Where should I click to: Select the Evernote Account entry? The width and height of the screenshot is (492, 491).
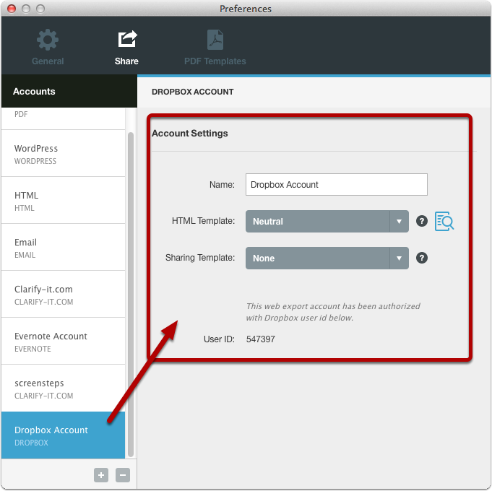coord(63,342)
